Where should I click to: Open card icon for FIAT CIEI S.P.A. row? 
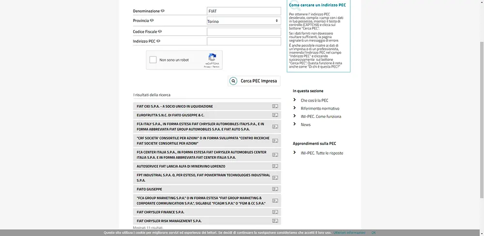pos(275,106)
